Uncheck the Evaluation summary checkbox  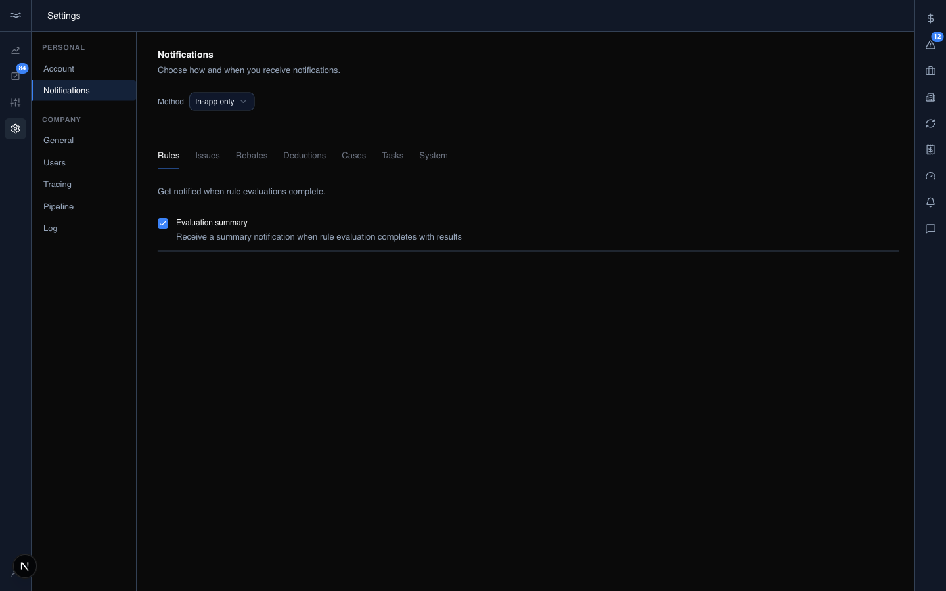[x=163, y=223]
